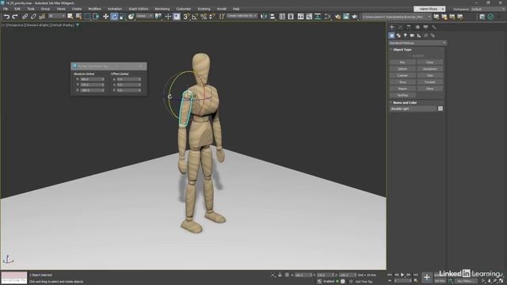Screen dimensions: 507x285
Task: Click the large plus Set Key button
Action: click(x=427, y=277)
